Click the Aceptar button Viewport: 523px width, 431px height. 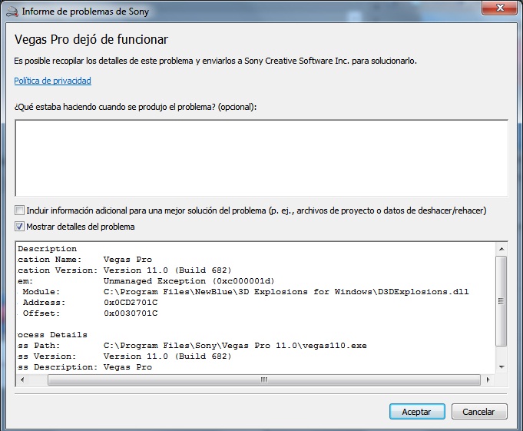click(x=417, y=412)
